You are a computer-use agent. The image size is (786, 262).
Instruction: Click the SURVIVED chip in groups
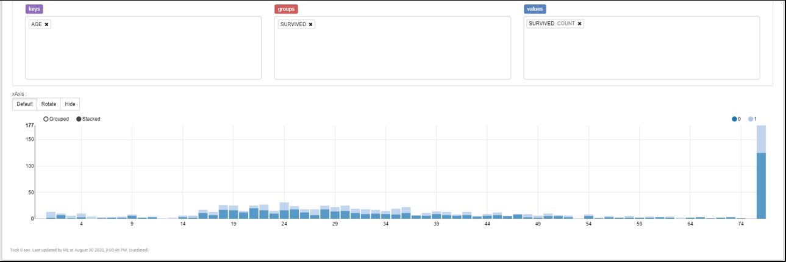coord(293,24)
